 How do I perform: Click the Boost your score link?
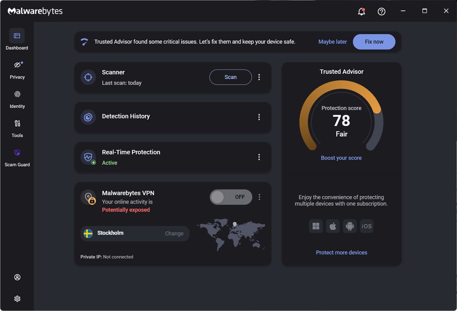pos(341,158)
